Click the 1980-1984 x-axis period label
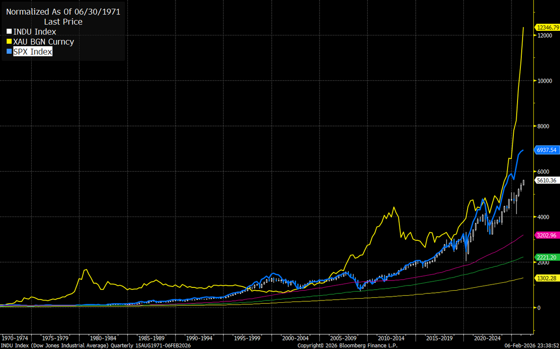This screenshot has height=349, width=560. pyautogui.click(x=102, y=338)
